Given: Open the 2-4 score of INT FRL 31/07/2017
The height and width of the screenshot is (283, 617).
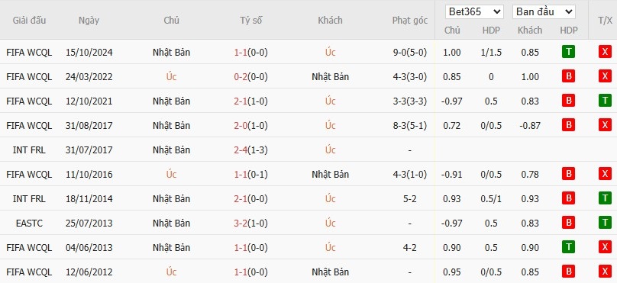Looking at the screenshot, I should click(241, 150).
